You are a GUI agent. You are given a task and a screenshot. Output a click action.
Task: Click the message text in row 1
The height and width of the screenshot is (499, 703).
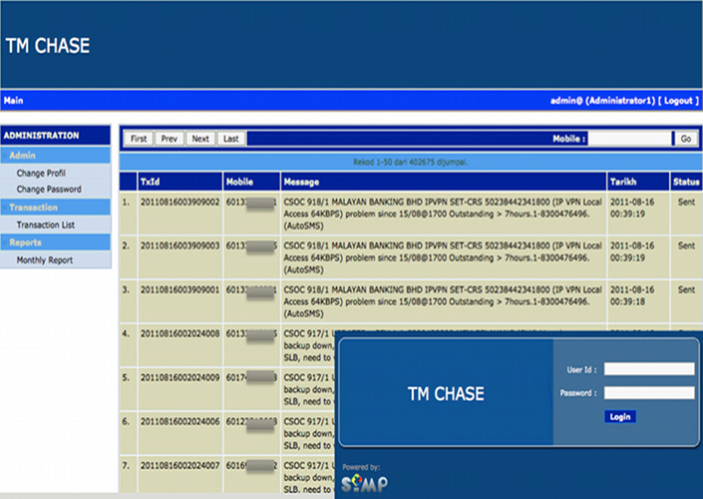[443, 214]
